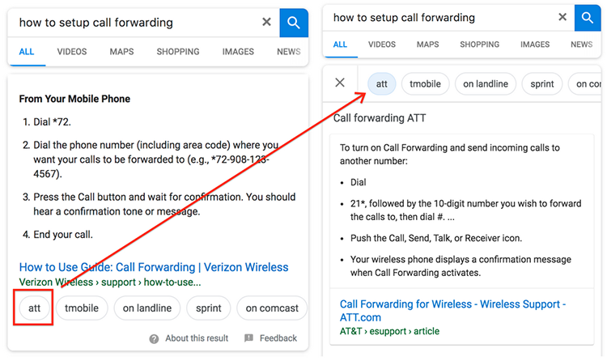Select the att chip in left panel

coord(35,308)
